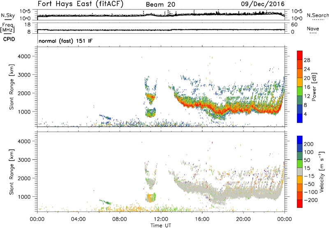The image size is (329, 228).
Task: Click the "18" tick on the frequency axis
Action: (x=28, y=25)
